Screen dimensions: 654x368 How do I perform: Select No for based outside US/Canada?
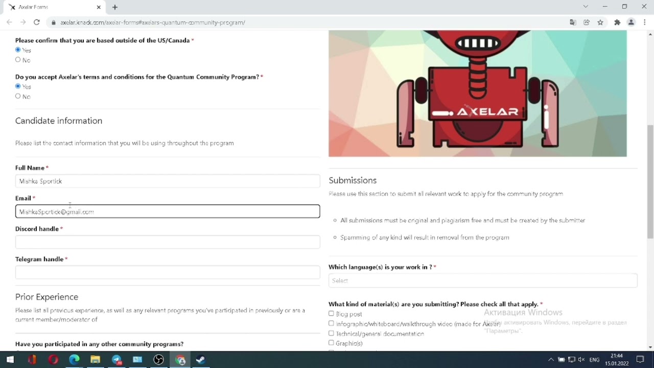coord(18,59)
